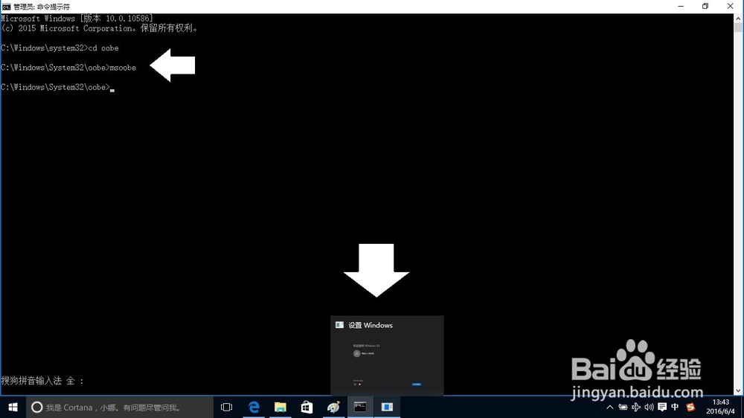Restore down the Command Prompt window
The width and height of the screenshot is (744, 418).
(x=705, y=6)
